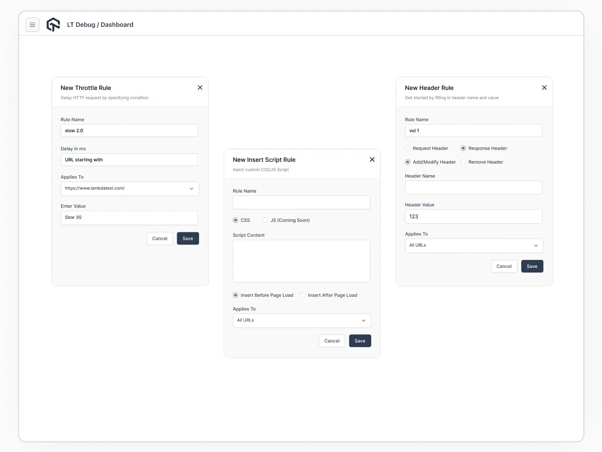Viewport: 602px width, 452px height.
Task: Click 'Inject custom CSS/JS Script' subtitle
Action: (261, 170)
